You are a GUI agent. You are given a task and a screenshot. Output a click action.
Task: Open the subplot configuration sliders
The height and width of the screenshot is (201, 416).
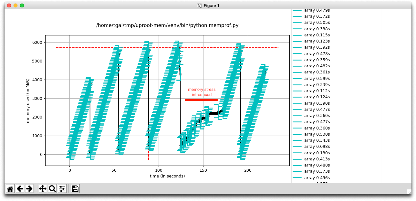click(x=62, y=189)
